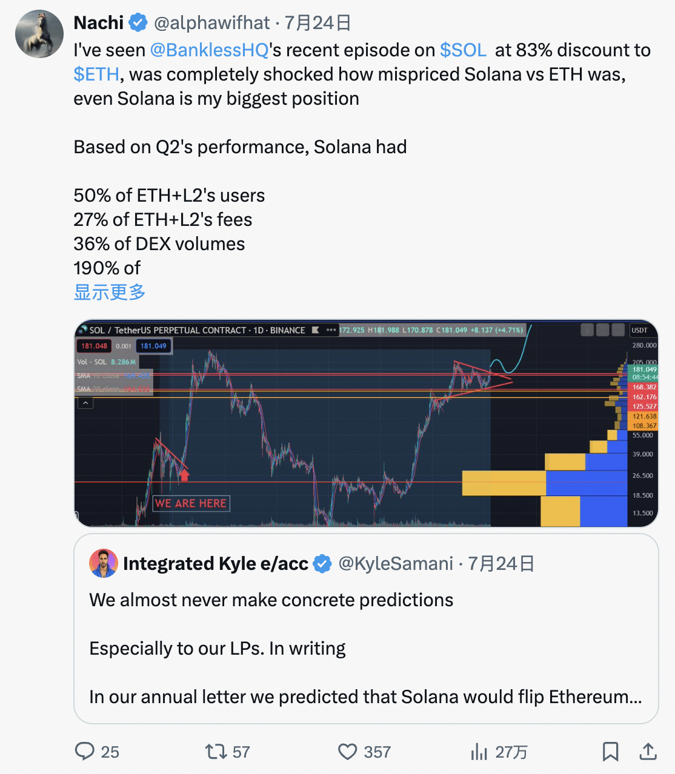Viewport: 675px width, 774px height.
Task: Click the reply comment icon
Action: [x=84, y=752]
